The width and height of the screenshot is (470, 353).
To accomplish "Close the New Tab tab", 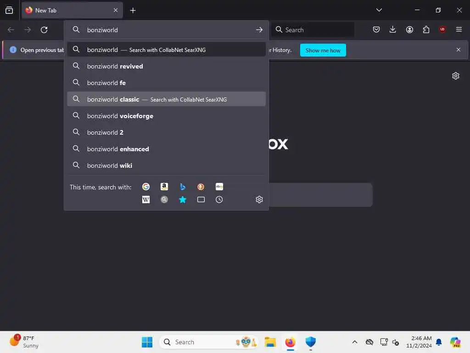I will [116, 11].
